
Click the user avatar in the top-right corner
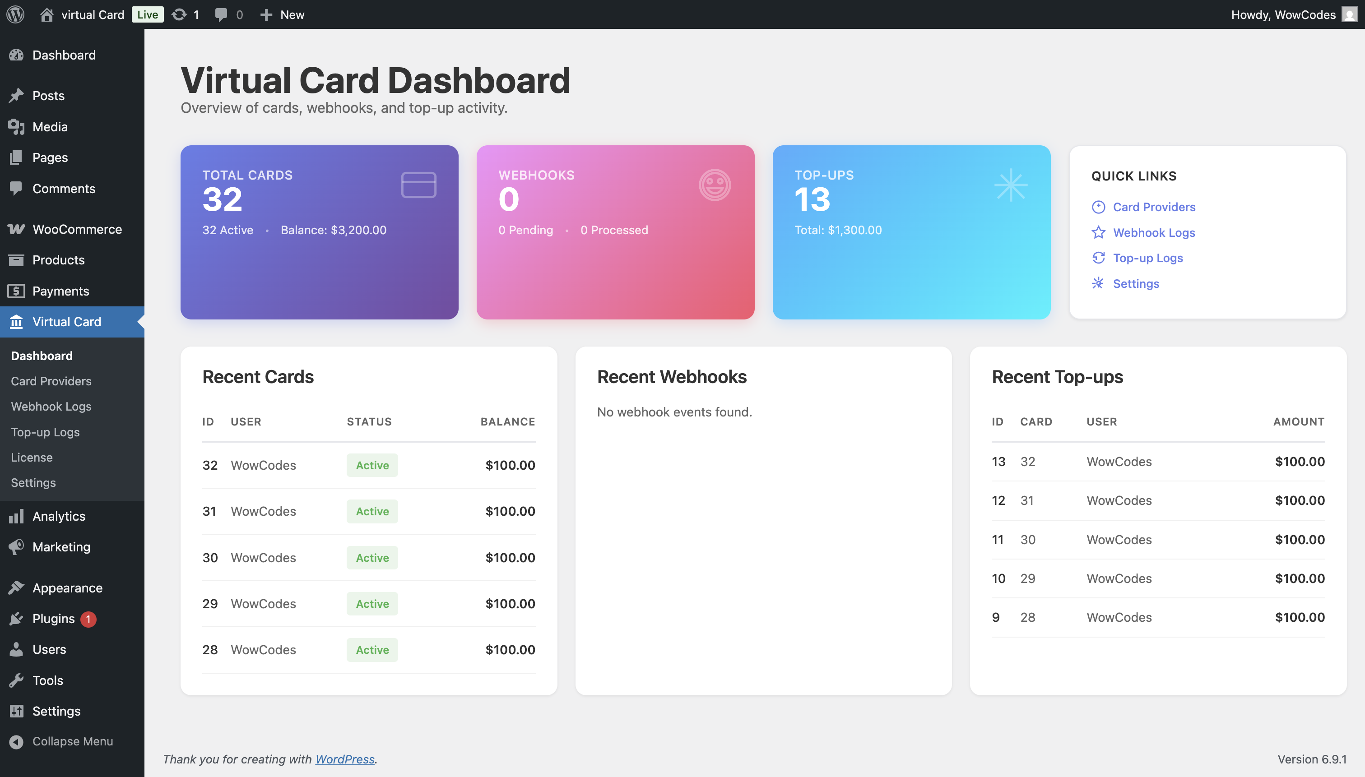[1349, 14]
